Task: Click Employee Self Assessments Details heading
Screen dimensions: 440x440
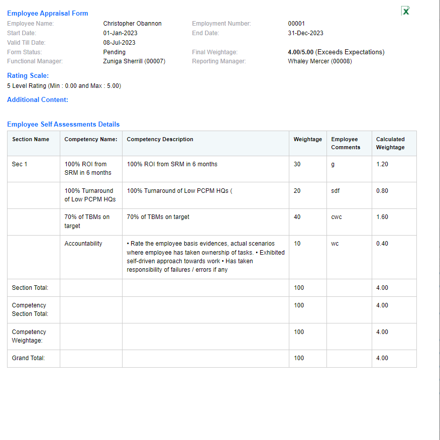Action: (x=63, y=124)
